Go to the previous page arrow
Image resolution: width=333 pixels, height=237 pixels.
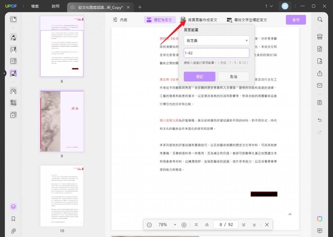point(206,225)
